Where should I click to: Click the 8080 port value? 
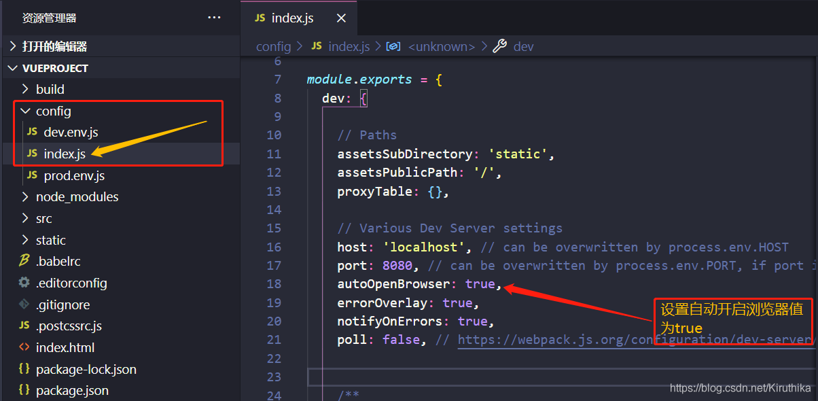click(397, 266)
